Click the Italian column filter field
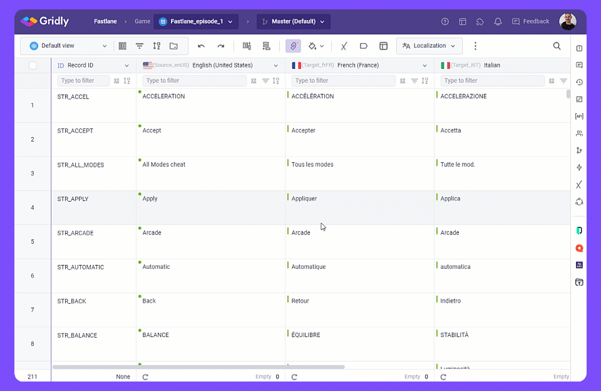 (x=492, y=81)
